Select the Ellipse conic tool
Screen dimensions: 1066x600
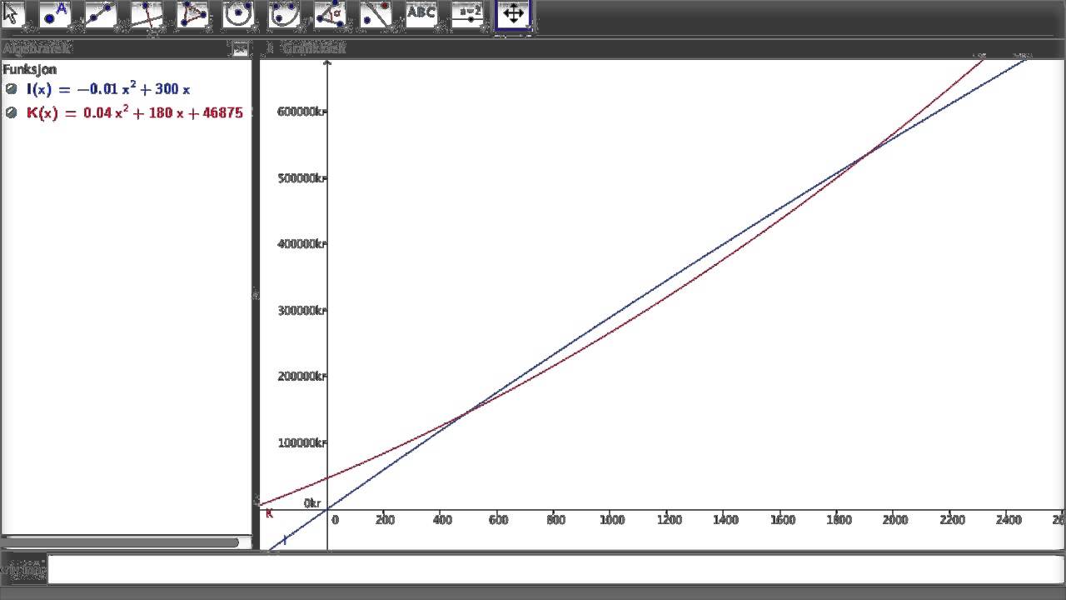[284, 14]
